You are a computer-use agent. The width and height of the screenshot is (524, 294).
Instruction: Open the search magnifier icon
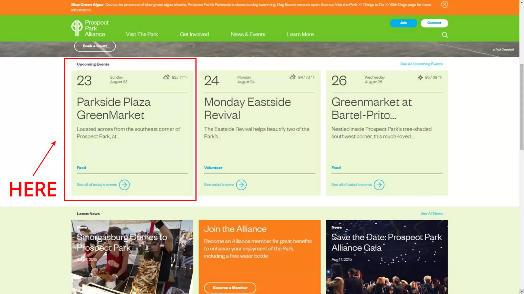(x=445, y=35)
